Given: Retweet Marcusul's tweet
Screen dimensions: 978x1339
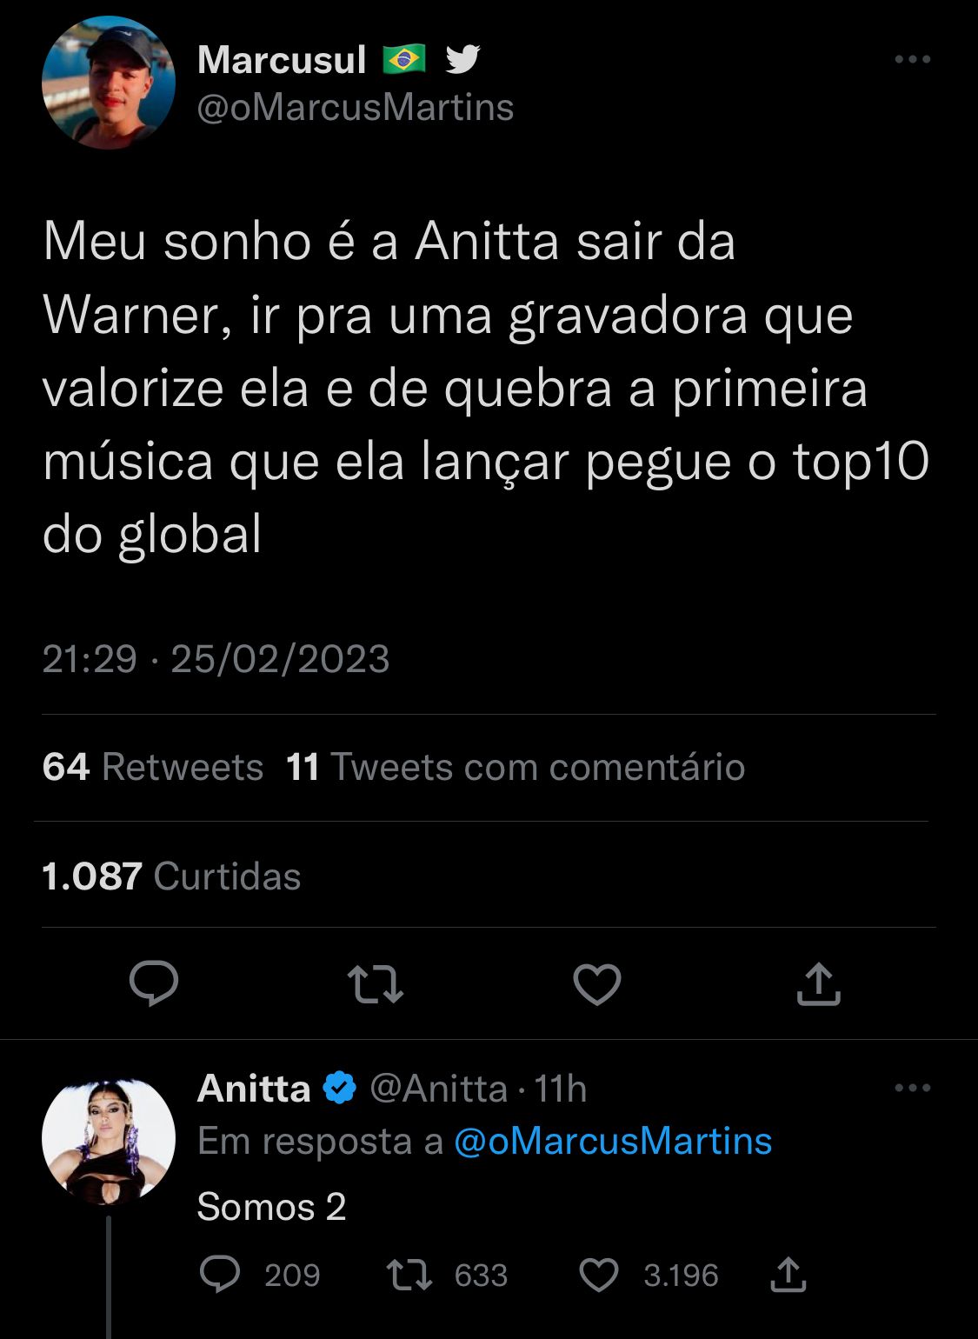Looking at the screenshot, I should coord(376,984).
